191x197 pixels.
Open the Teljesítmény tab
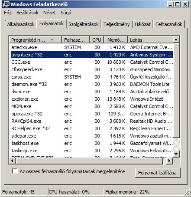click(117, 24)
